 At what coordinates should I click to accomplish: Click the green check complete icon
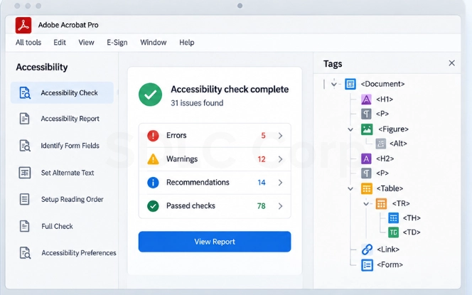pos(150,95)
